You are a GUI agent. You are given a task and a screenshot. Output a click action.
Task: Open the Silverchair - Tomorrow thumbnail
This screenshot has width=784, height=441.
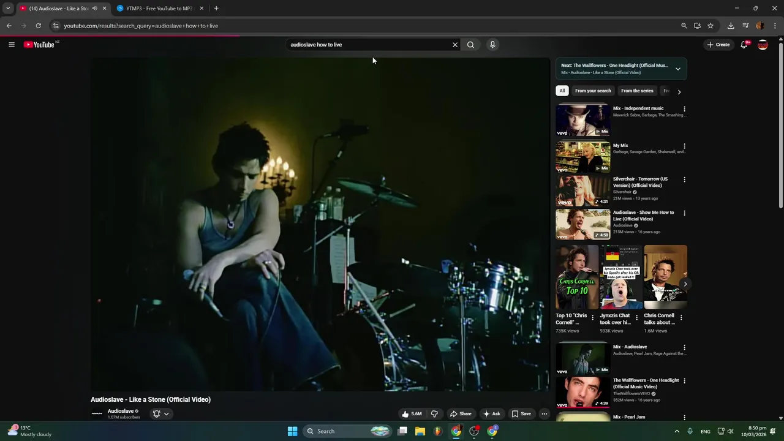[583, 190]
